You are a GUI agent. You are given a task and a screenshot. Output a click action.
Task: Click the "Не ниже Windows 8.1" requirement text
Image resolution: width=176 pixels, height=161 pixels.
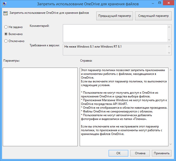click(93, 47)
